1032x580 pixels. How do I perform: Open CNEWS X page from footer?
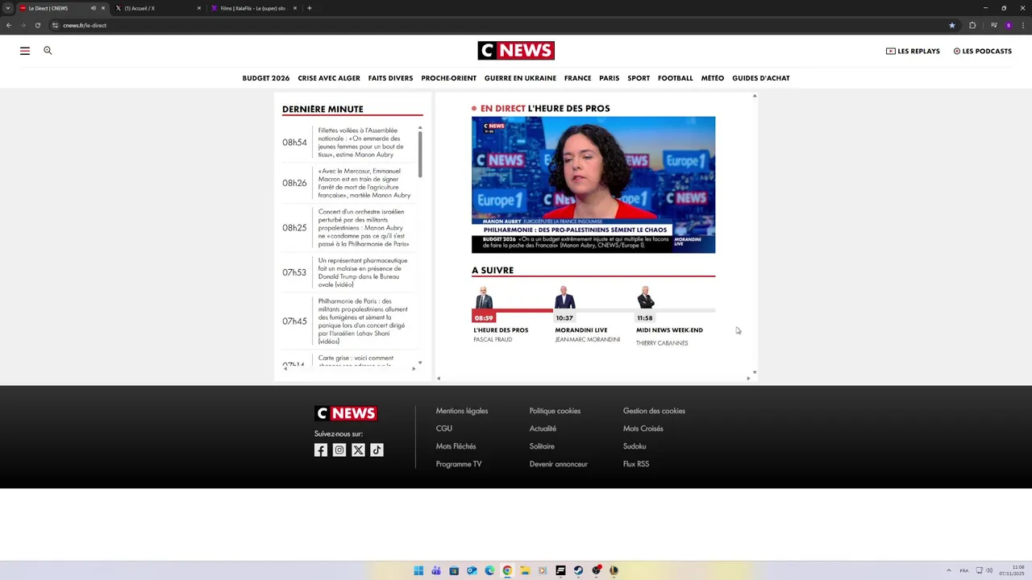(358, 450)
